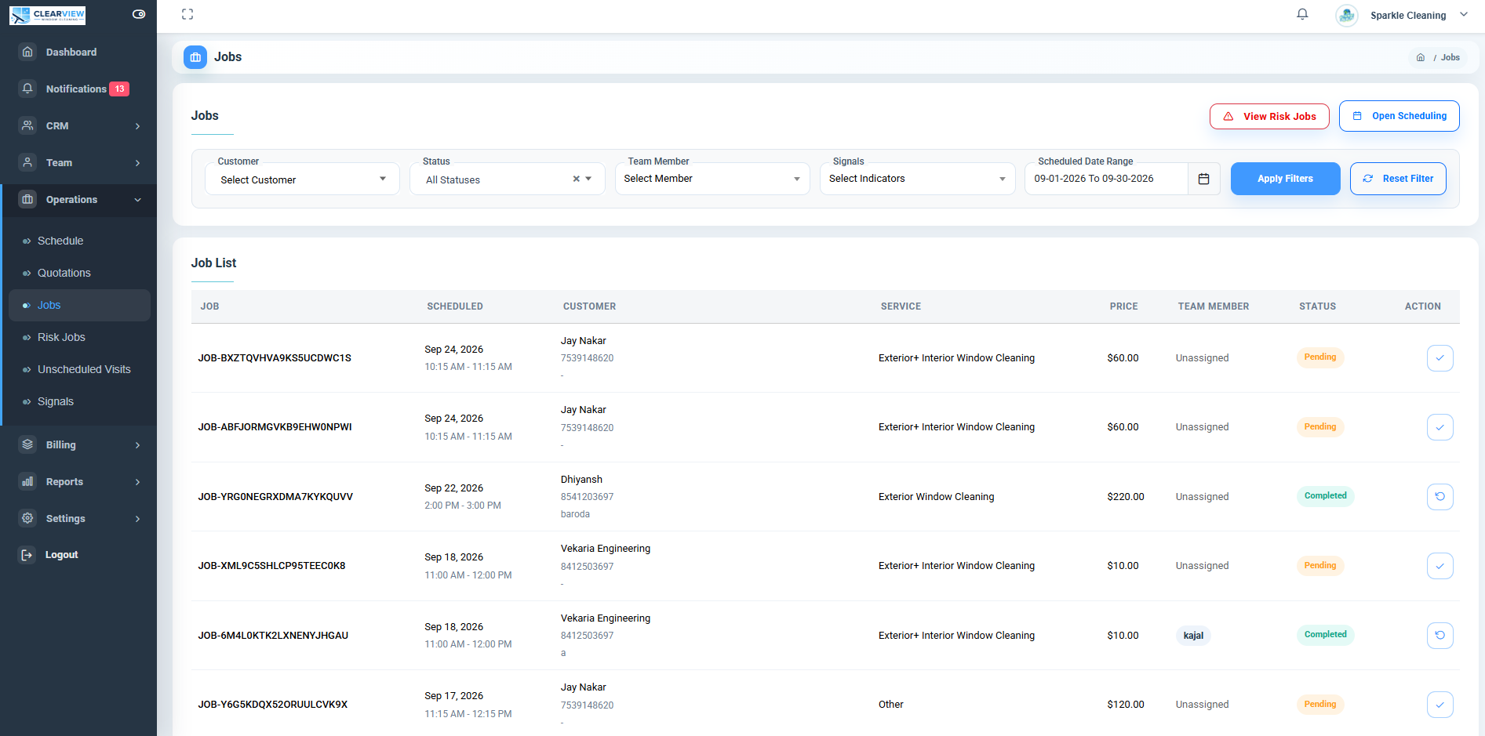Open the Status filter dropdown
Image resolution: width=1485 pixels, height=736 pixels.
click(508, 179)
